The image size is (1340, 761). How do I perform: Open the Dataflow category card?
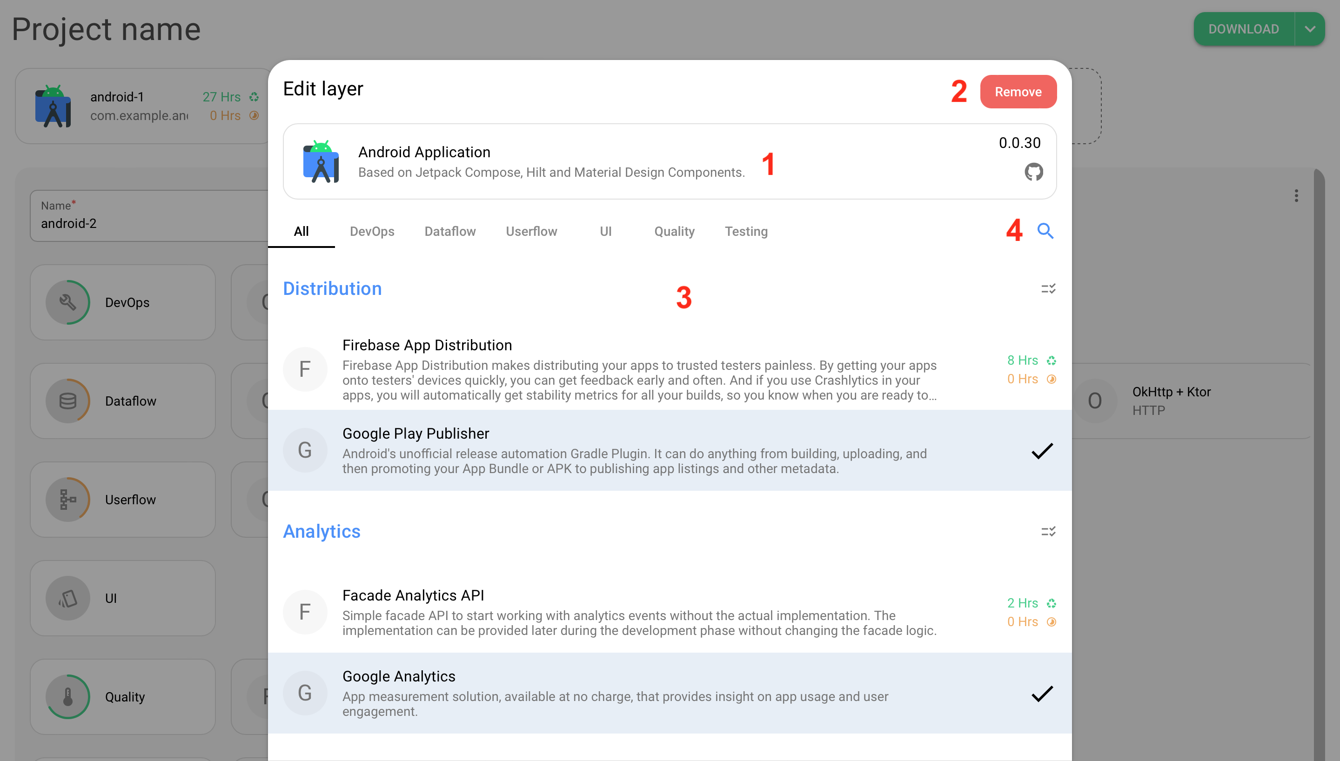123,401
